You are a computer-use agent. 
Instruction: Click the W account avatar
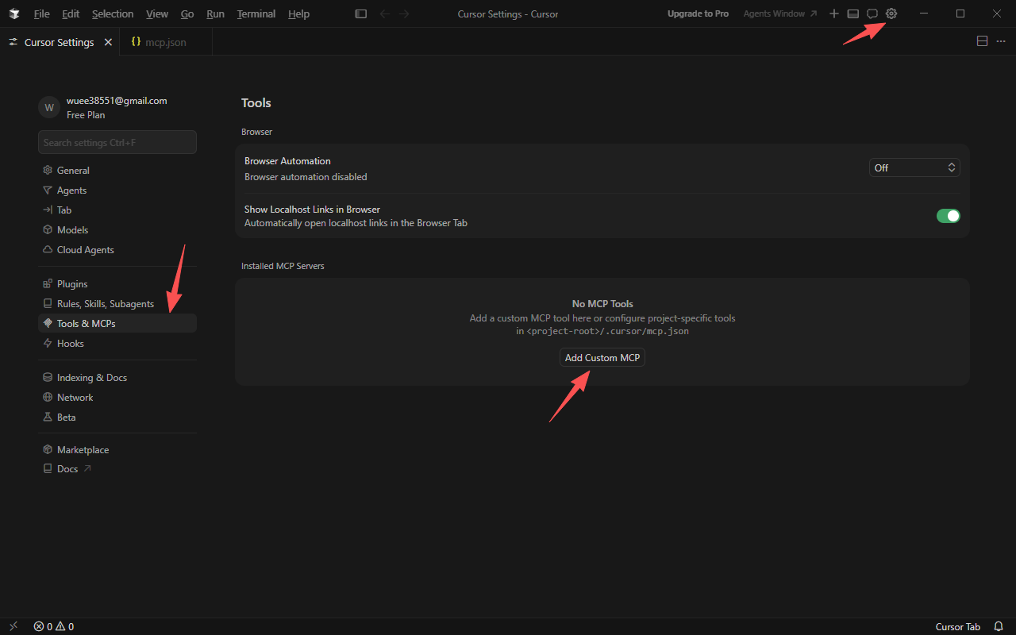click(x=49, y=107)
